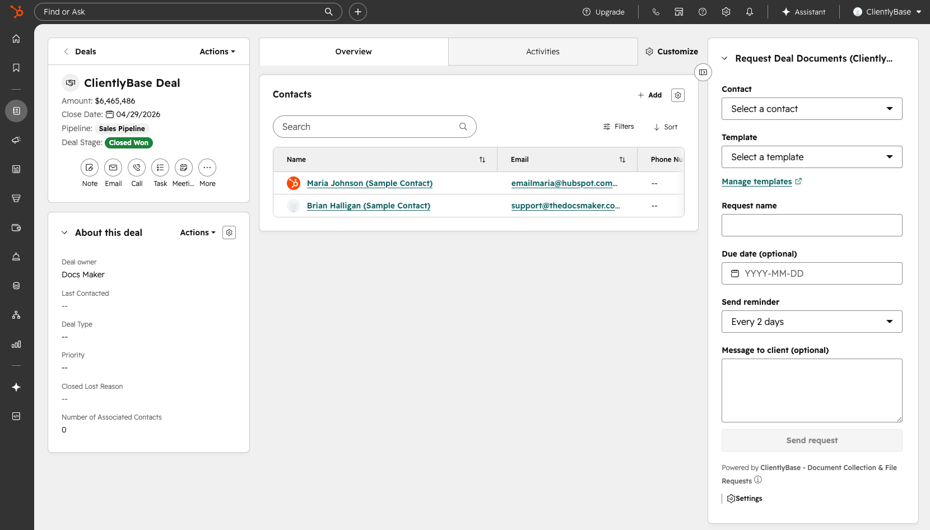Image resolution: width=930 pixels, height=530 pixels.
Task: Log a Call on the deal
Action: 137,168
